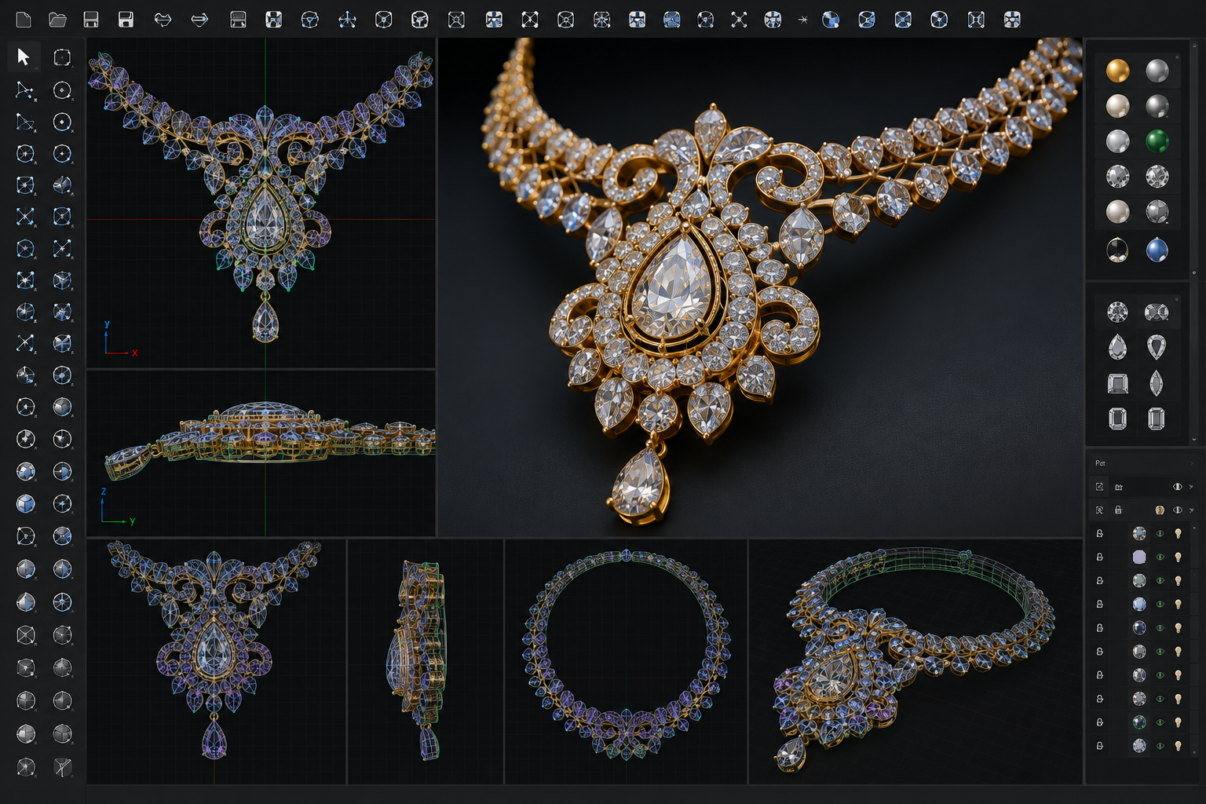Open the bottom-left pendant front wireframe thumbnail

[x=216, y=661]
